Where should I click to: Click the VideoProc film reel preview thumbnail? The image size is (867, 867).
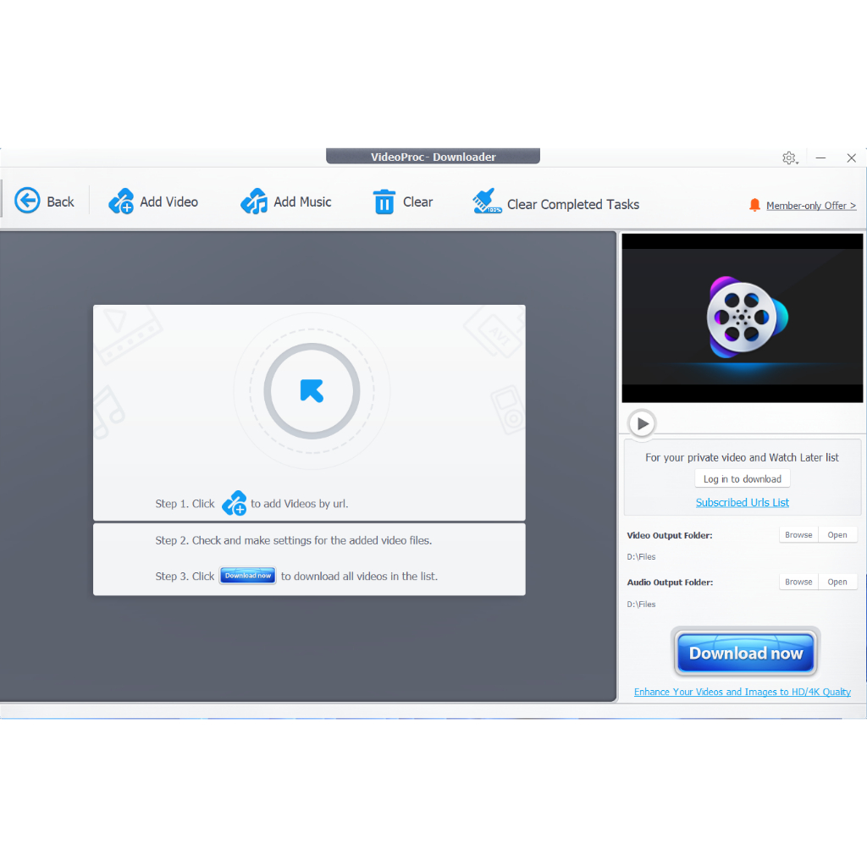742,318
